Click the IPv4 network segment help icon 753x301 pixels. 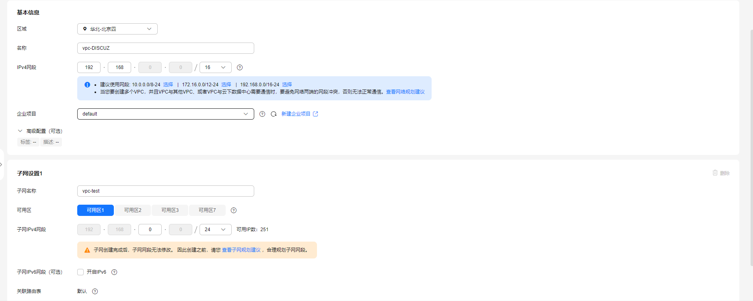(240, 67)
